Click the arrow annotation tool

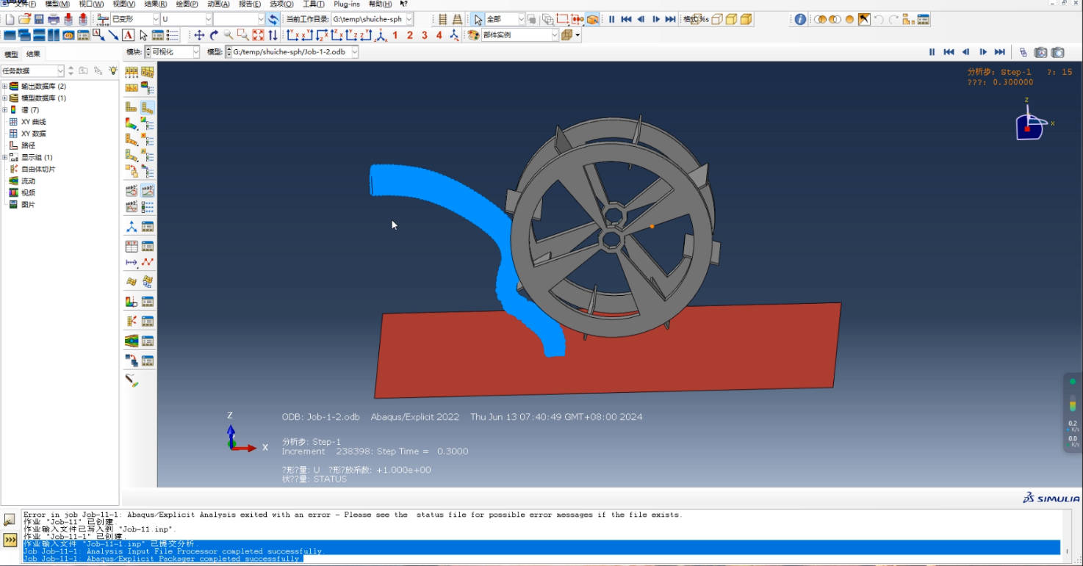(113, 35)
